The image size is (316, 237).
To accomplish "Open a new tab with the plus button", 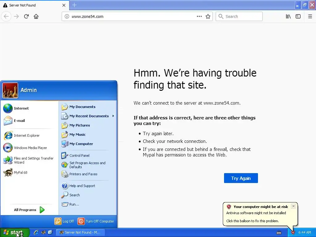I will coord(74,5).
